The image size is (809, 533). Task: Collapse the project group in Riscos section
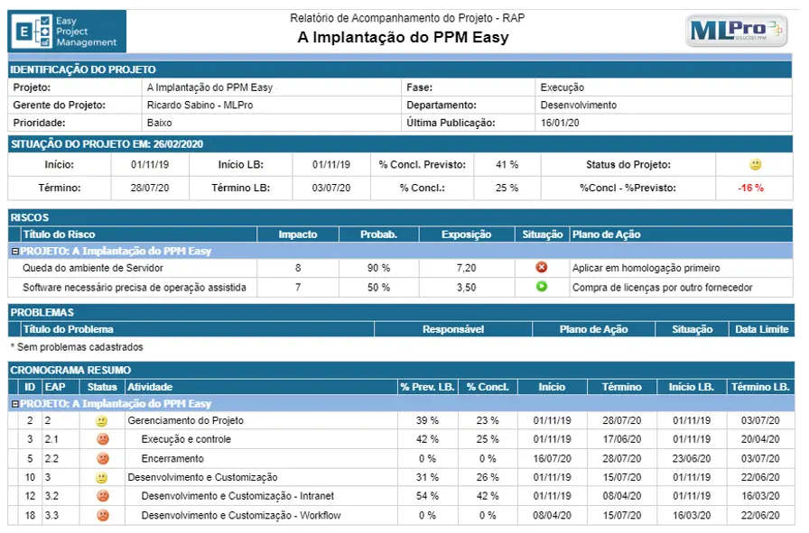[15, 251]
